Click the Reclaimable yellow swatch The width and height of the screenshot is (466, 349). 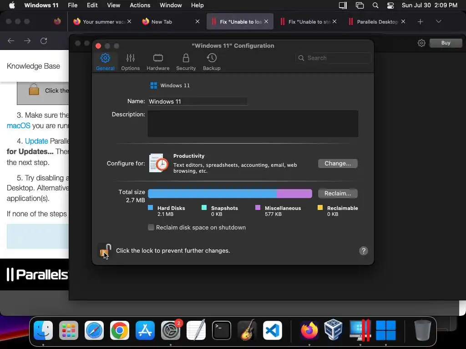[x=320, y=208]
